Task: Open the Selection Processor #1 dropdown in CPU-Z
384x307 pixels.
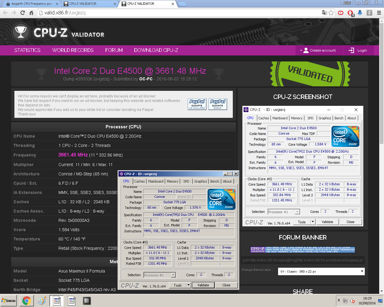Action: coord(160,275)
